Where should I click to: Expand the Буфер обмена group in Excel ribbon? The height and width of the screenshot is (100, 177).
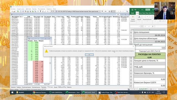(x=133, y=19)
